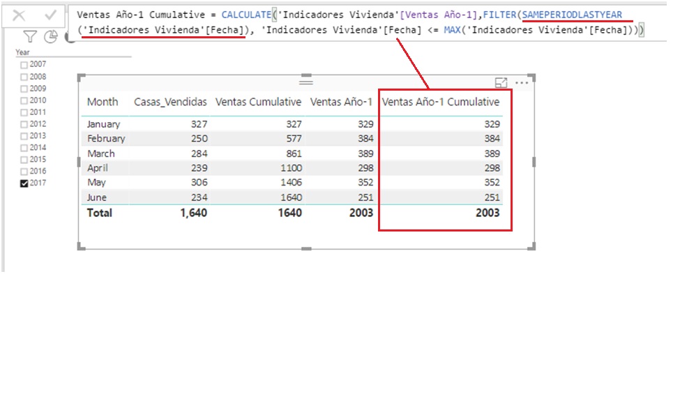Image resolution: width=680 pixels, height=410 pixels.
Task: Open the table visual's more options ellipsis
Action: (x=522, y=82)
